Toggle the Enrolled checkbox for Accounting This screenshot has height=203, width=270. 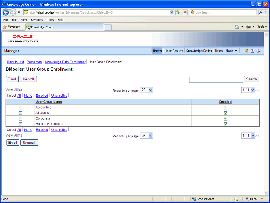[225, 107]
